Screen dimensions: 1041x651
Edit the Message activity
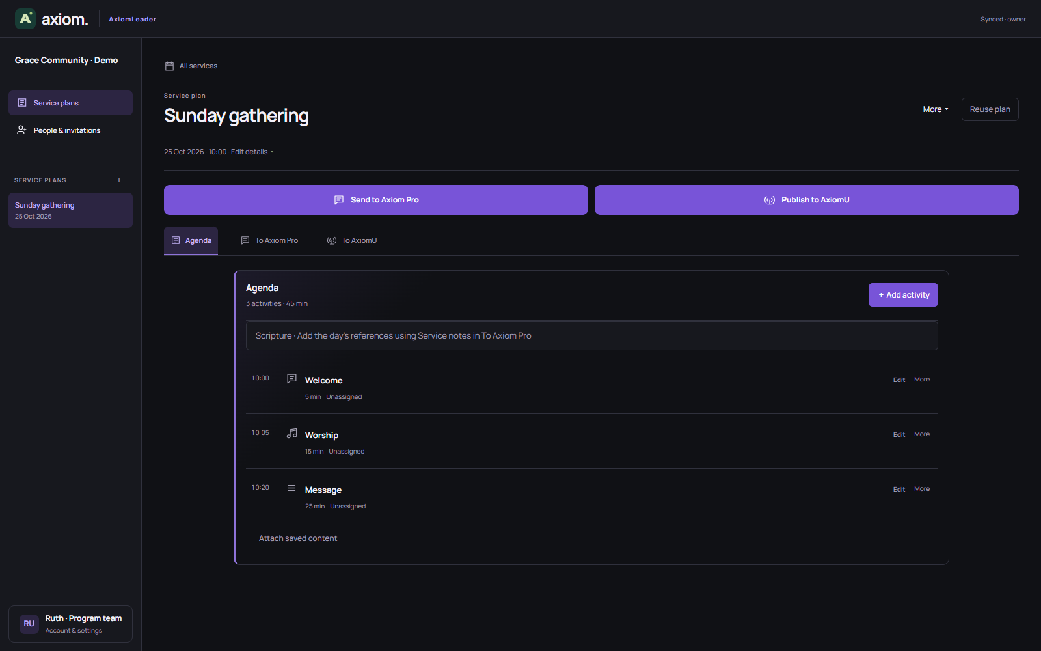point(899,489)
